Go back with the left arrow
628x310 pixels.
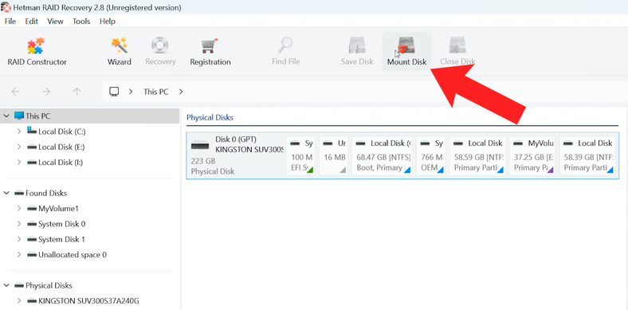(15, 92)
